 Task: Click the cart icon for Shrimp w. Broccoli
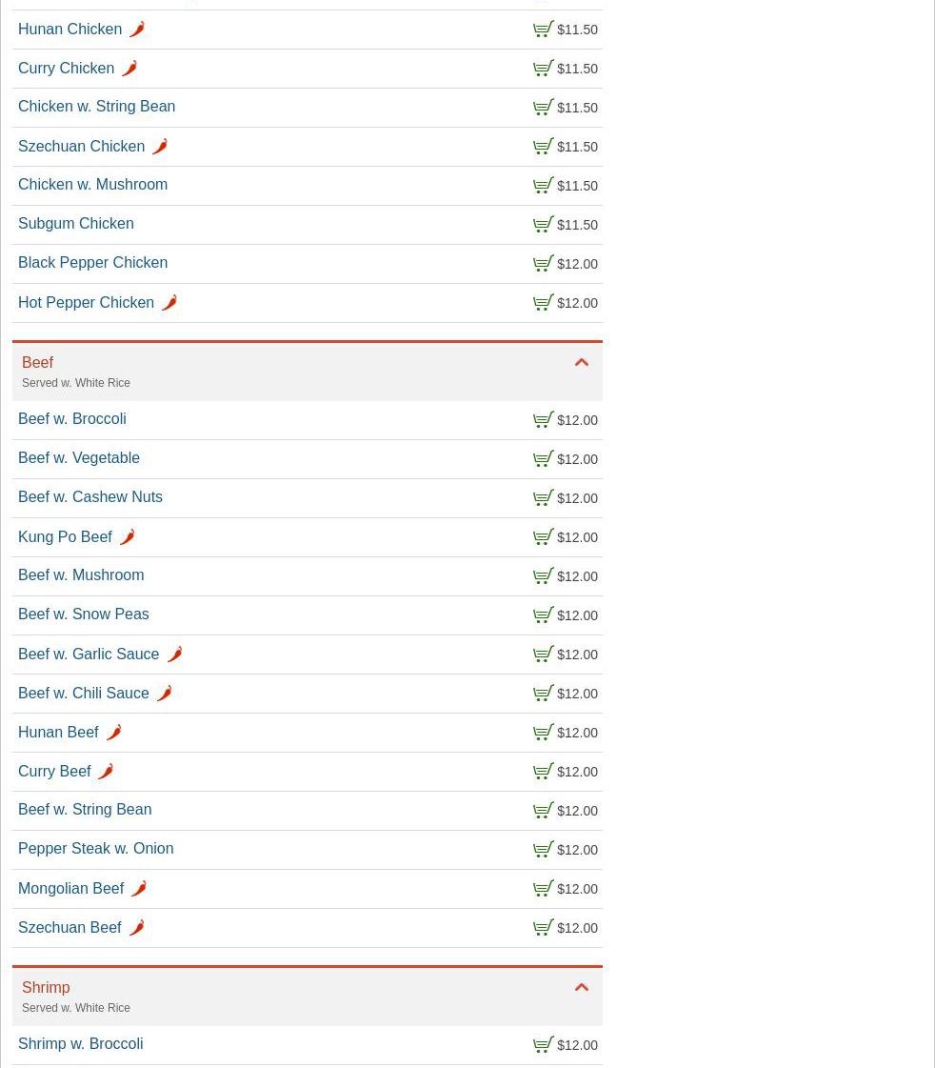pos(543,1045)
